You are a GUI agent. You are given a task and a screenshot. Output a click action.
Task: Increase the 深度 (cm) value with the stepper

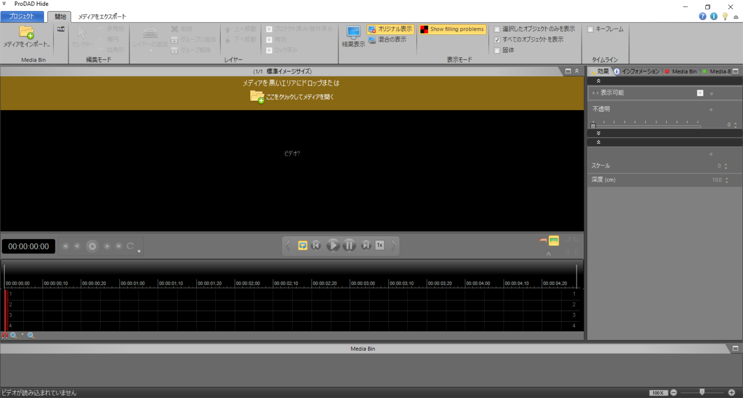[727, 178]
